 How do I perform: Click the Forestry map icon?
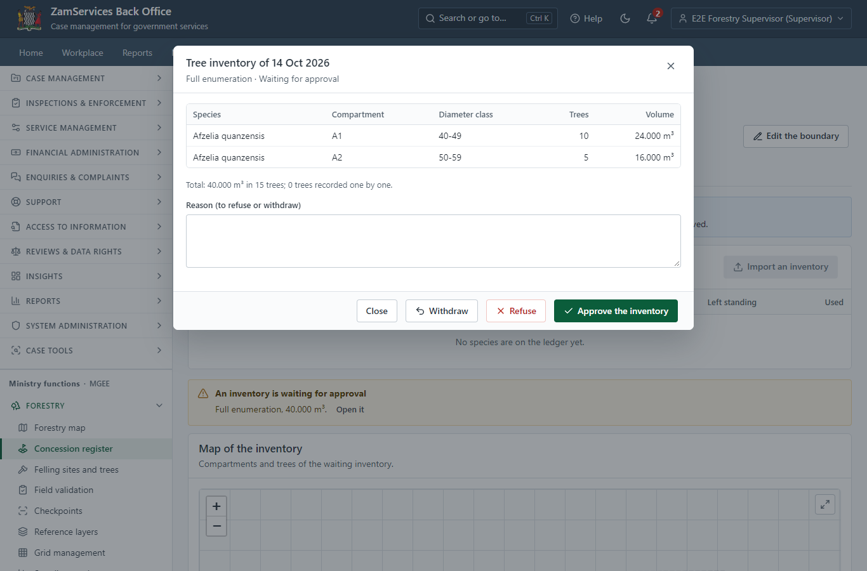click(x=23, y=428)
